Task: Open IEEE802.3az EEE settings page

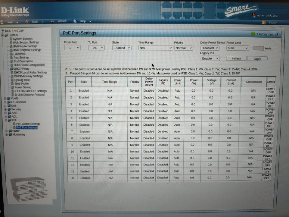Action: tap(31, 91)
